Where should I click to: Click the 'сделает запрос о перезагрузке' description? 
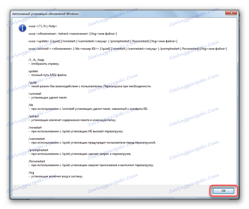(x=80, y=154)
